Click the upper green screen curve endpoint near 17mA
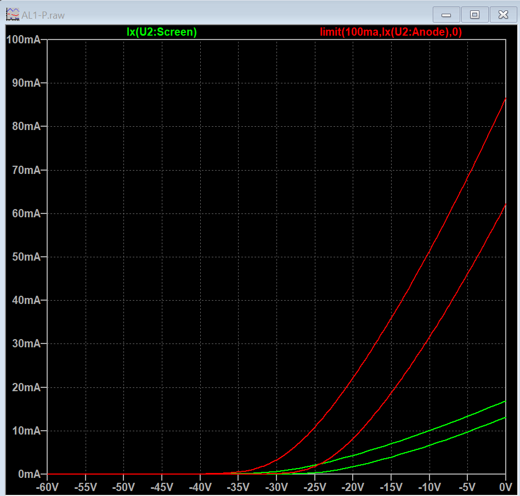The height and width of the screenshot is (496, 520). [x=505, y=401]
